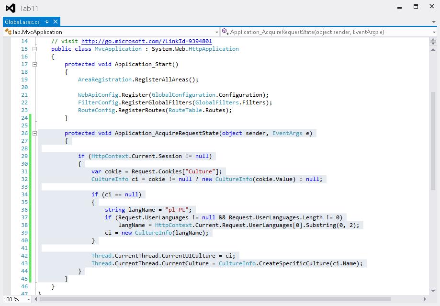Click the horizontal scrollbar left arrow
This screenshot has width=440, height=306.
pyautogui.click(x=35, y=299)
